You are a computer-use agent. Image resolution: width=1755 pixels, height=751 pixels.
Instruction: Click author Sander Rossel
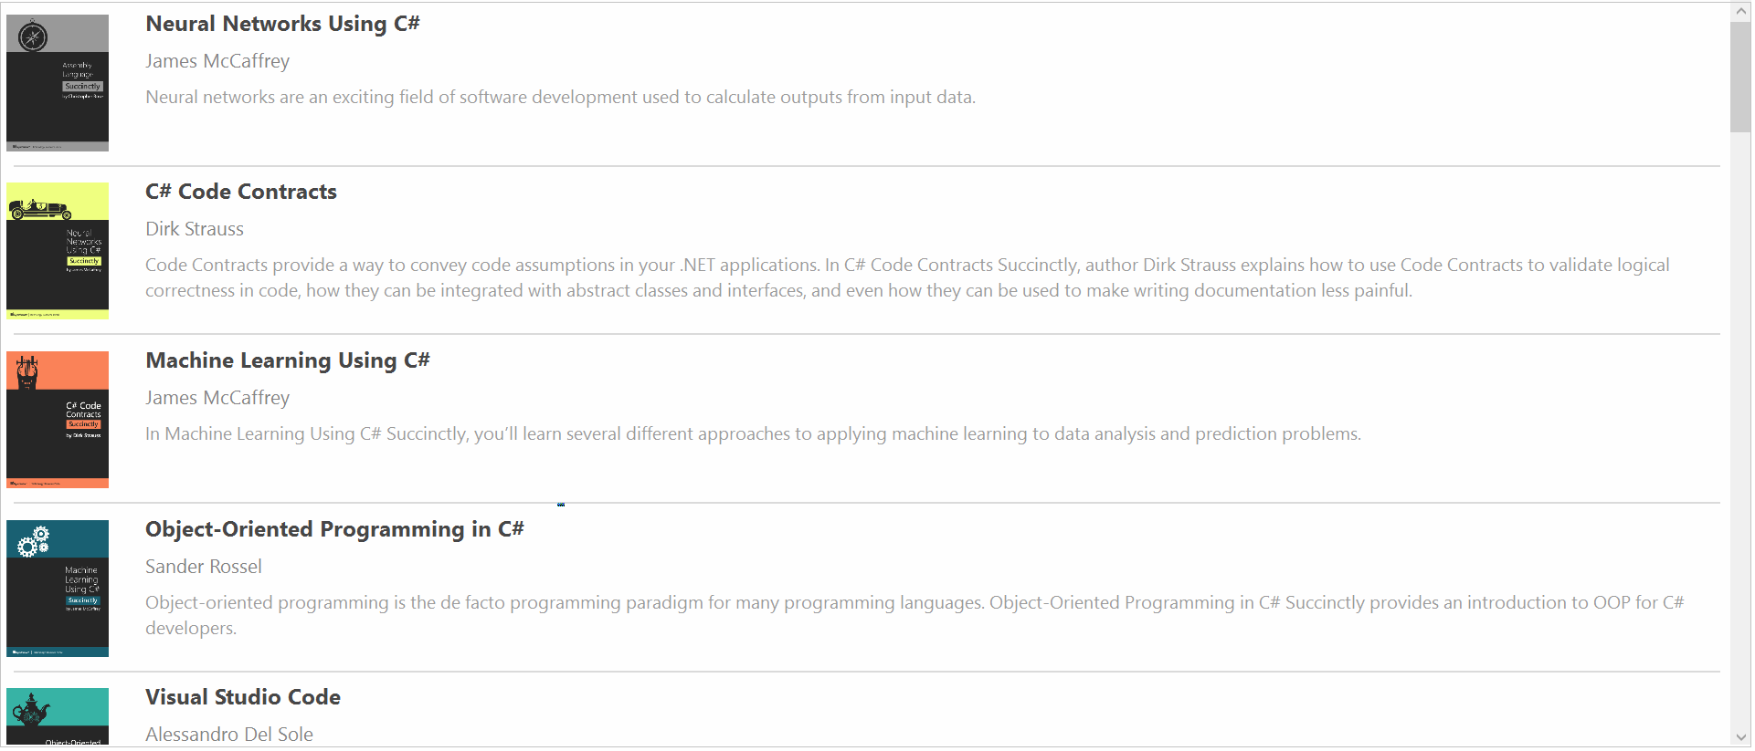(x=203, y=566)
